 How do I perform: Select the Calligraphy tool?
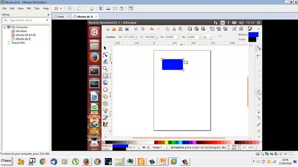point(105,124)
